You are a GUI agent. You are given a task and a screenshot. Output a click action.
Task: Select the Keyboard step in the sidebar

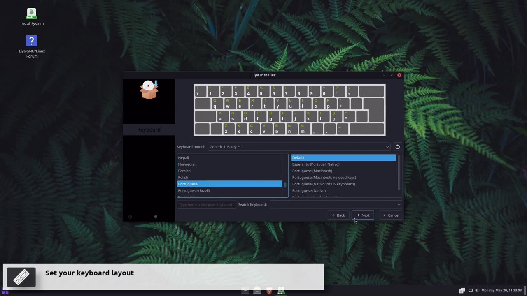pyautogui.click(x=149, y=129)
